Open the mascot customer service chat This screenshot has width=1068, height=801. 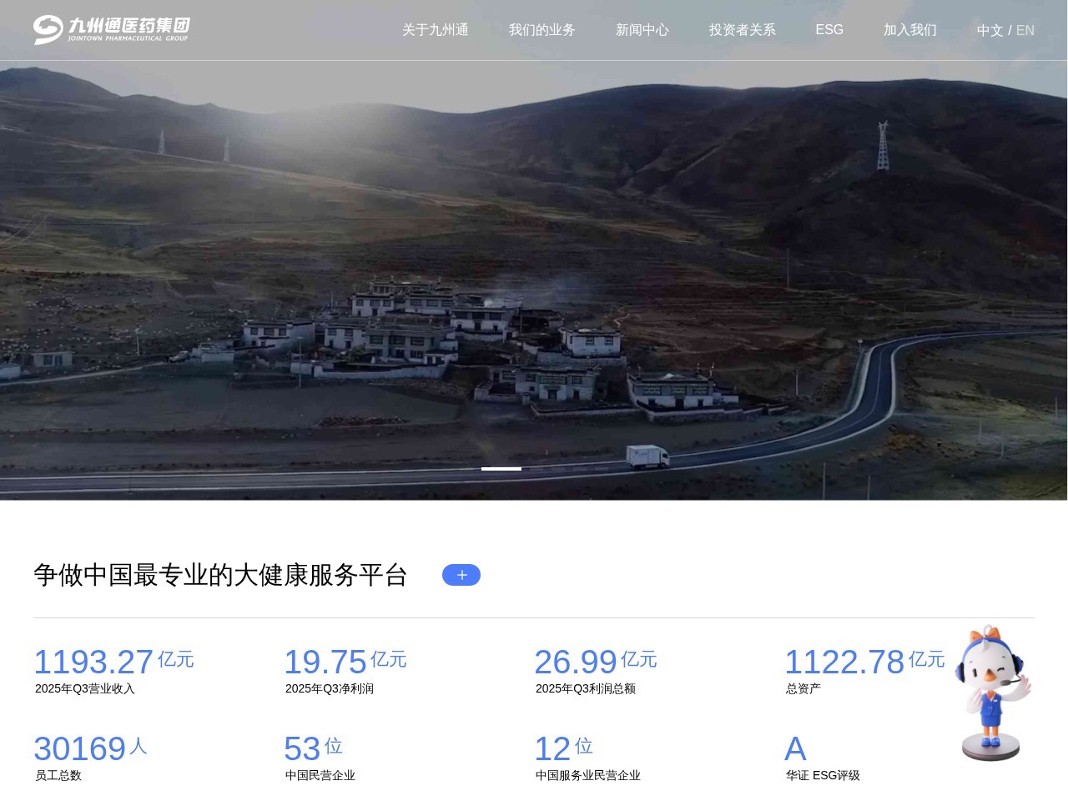pyautogui.click(x=991, y=693)
